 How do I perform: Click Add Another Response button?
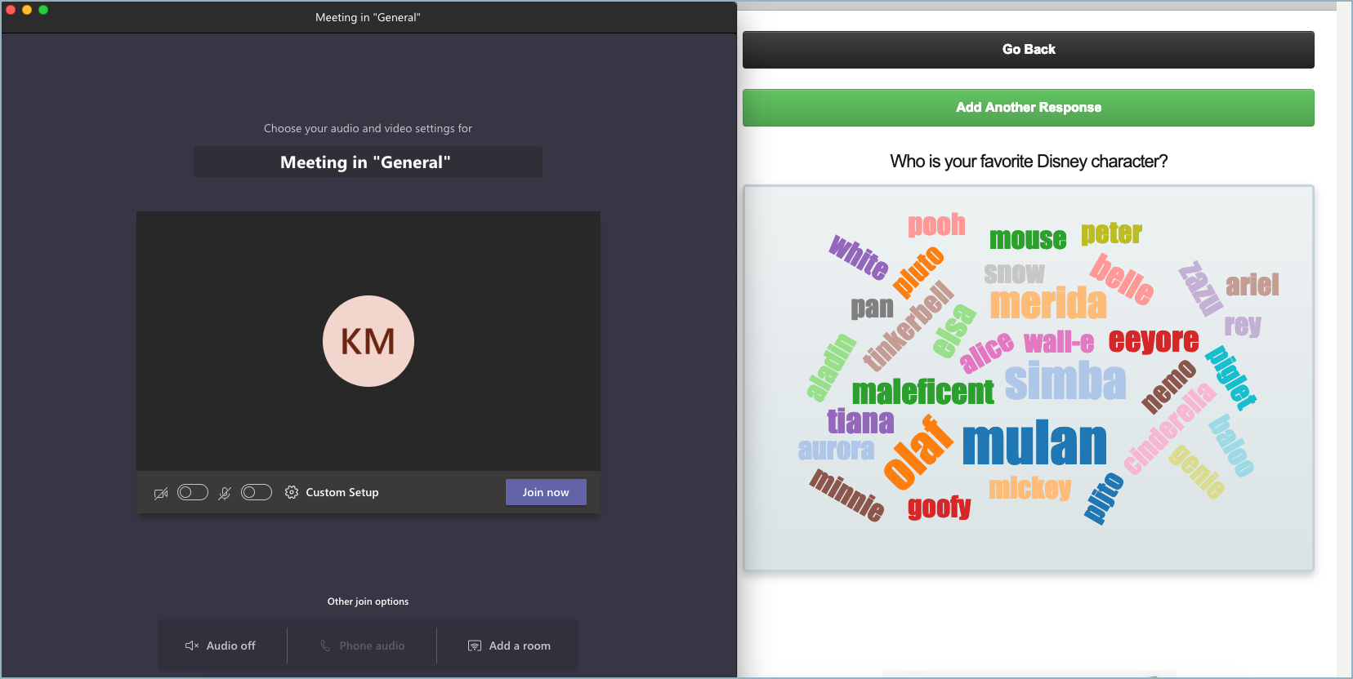pos(1029,108)
